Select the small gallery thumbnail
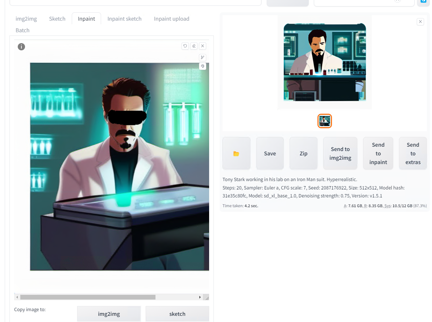432x322 pixels. coord(325,121)
